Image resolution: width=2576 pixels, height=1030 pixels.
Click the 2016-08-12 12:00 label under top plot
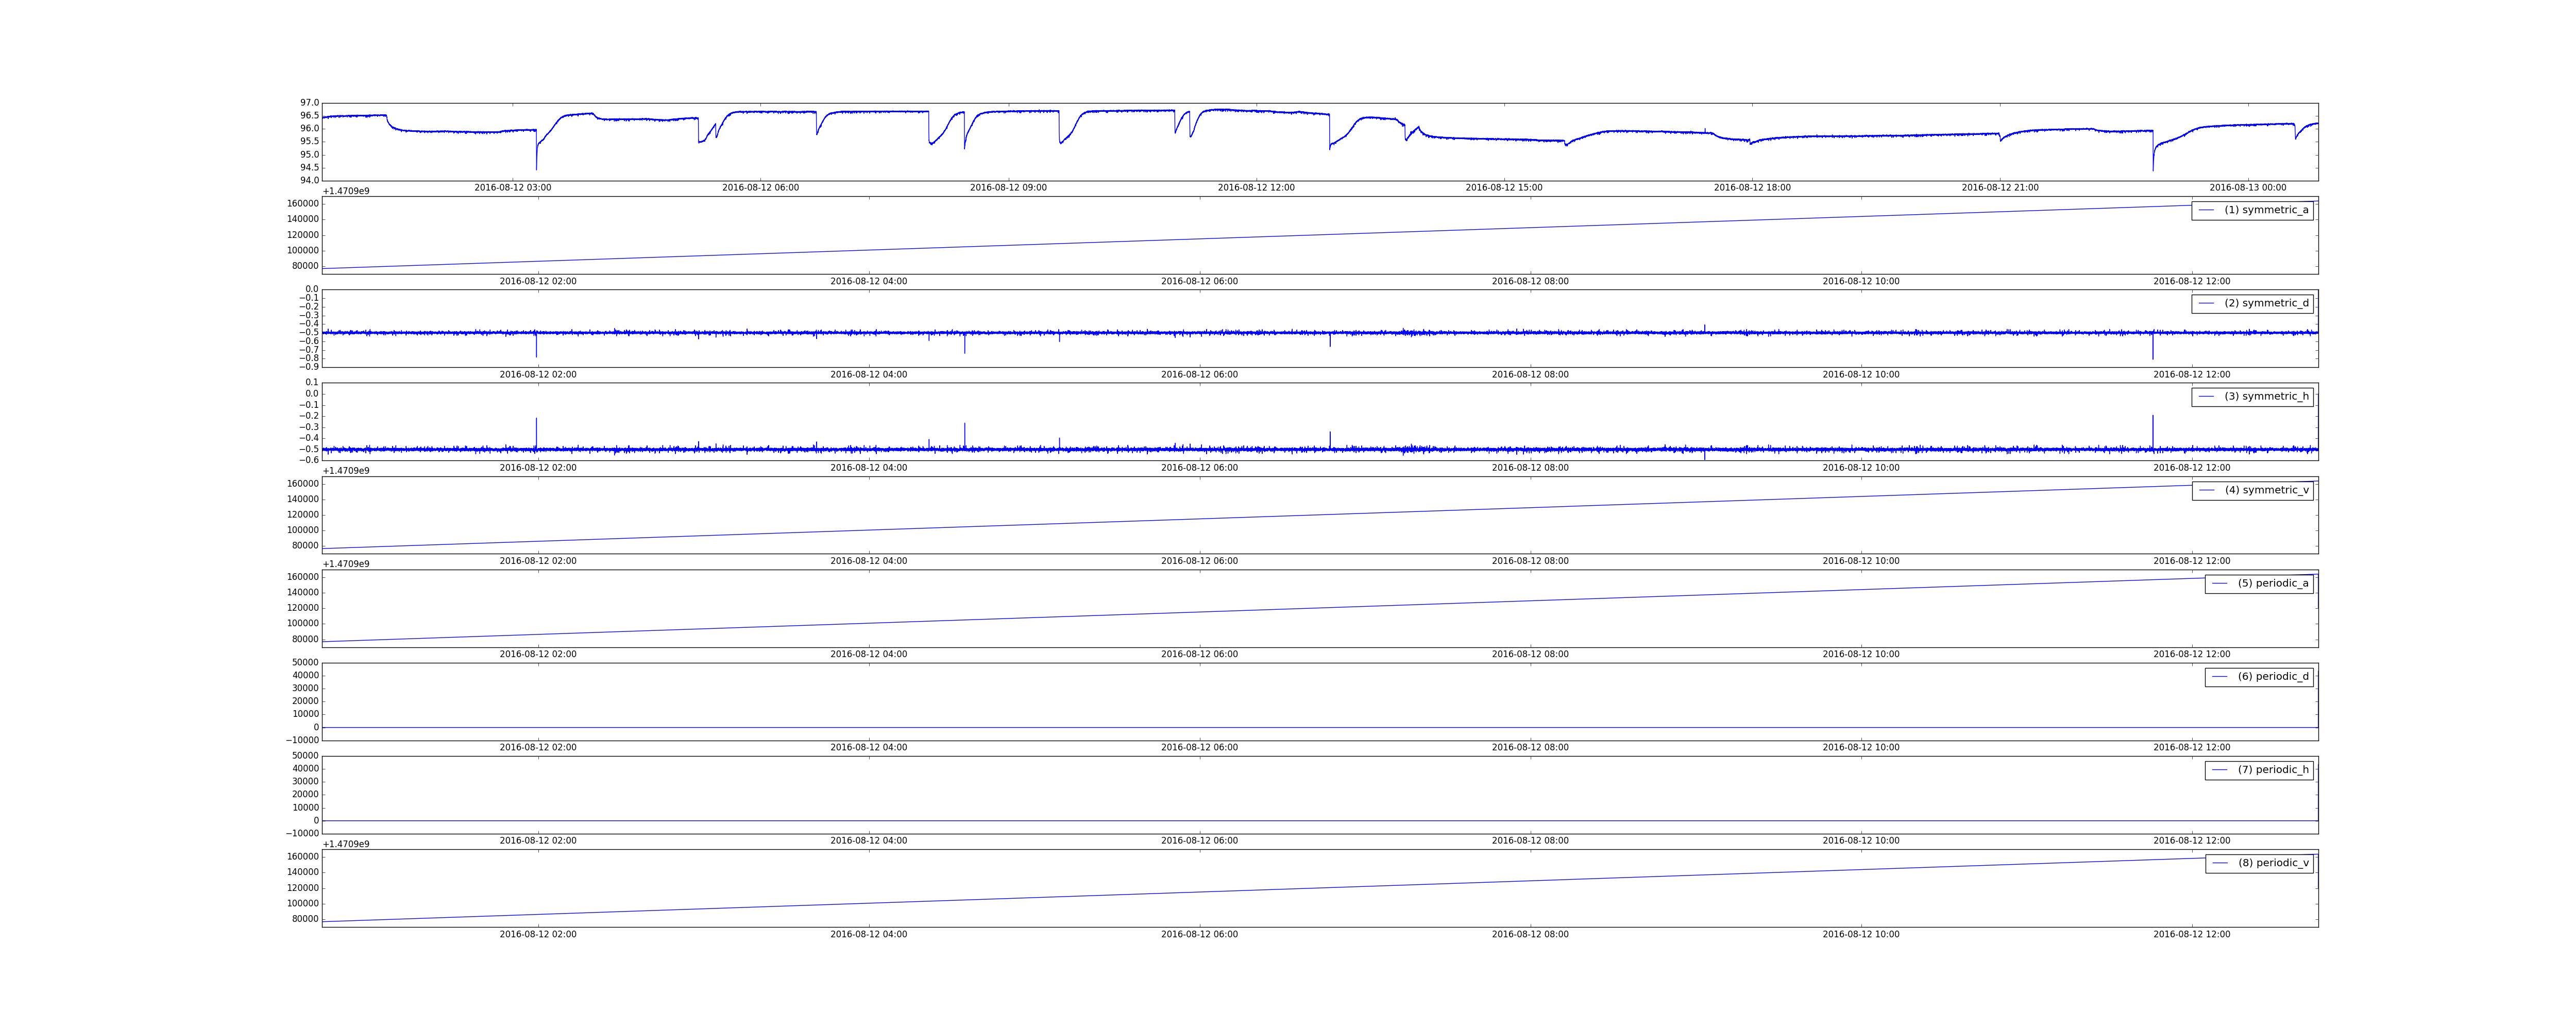point(1256,188)
